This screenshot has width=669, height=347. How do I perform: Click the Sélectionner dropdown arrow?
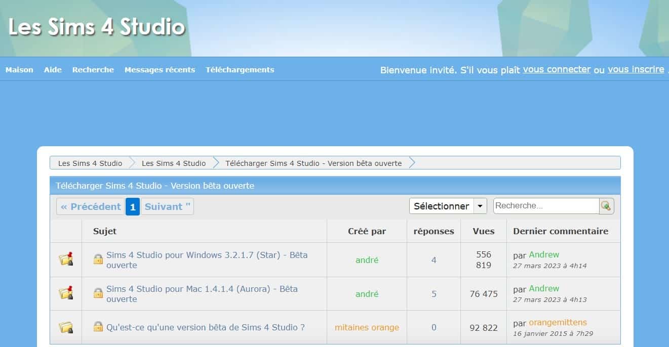(480, 206)
